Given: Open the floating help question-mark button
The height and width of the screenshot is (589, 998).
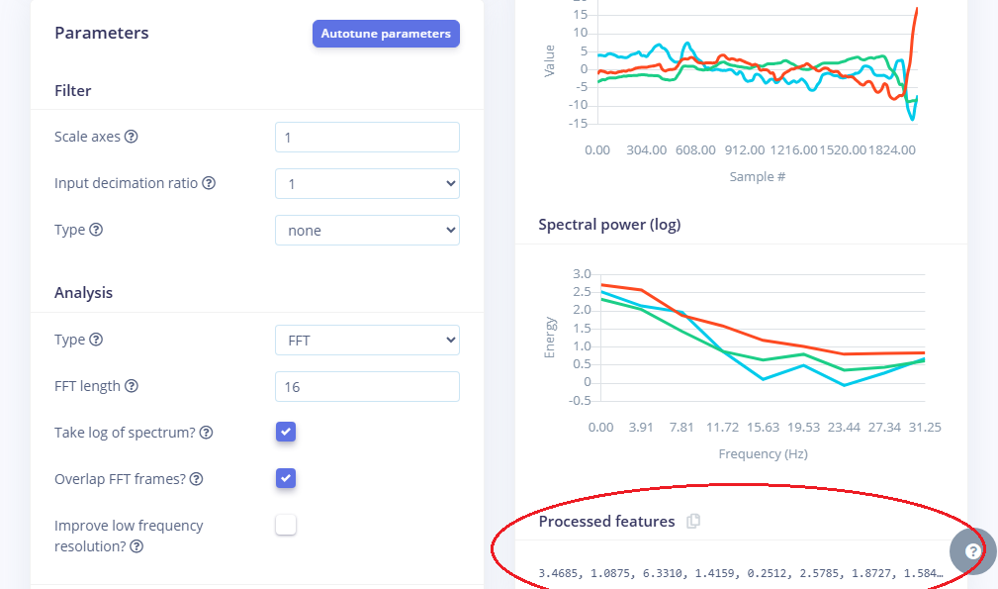Looking at the screenshot, I should [x=973, y=551].
